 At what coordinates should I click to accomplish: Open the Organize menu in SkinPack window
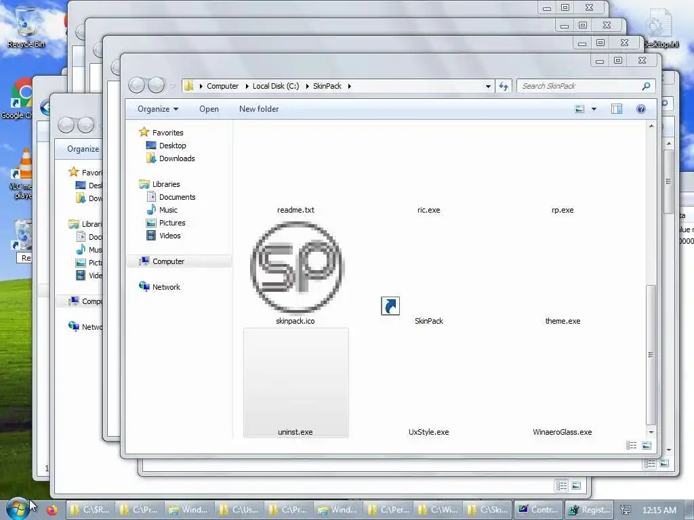coord(157,109)
